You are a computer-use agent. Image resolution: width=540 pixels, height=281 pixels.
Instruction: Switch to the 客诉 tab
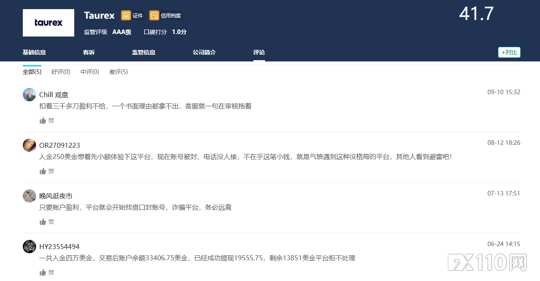click(89, 52)
